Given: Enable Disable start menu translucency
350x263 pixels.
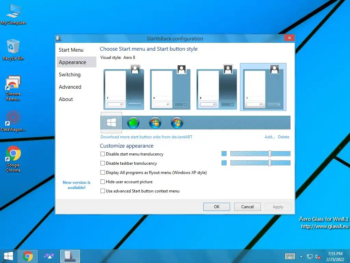Looking at the screenshot, I should pos(103,154).
